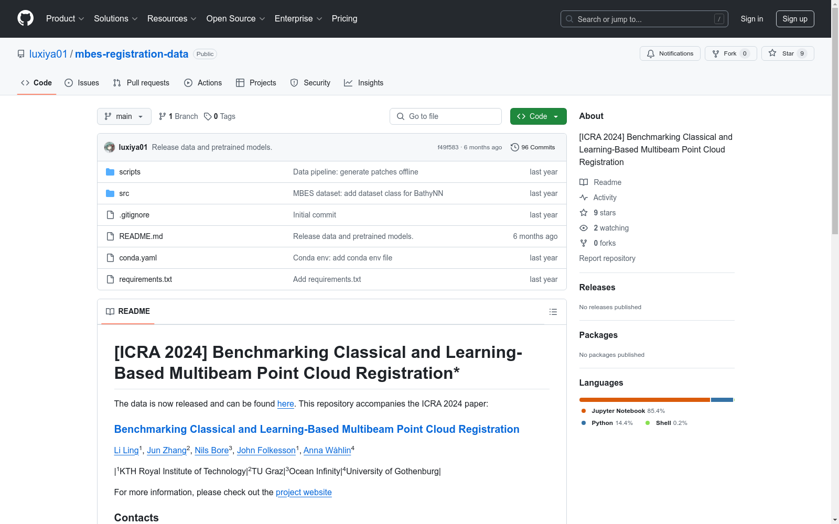Screen dimensions: 839x524
Task: Switch to the Issues tab
Action: tap(82, 83)
